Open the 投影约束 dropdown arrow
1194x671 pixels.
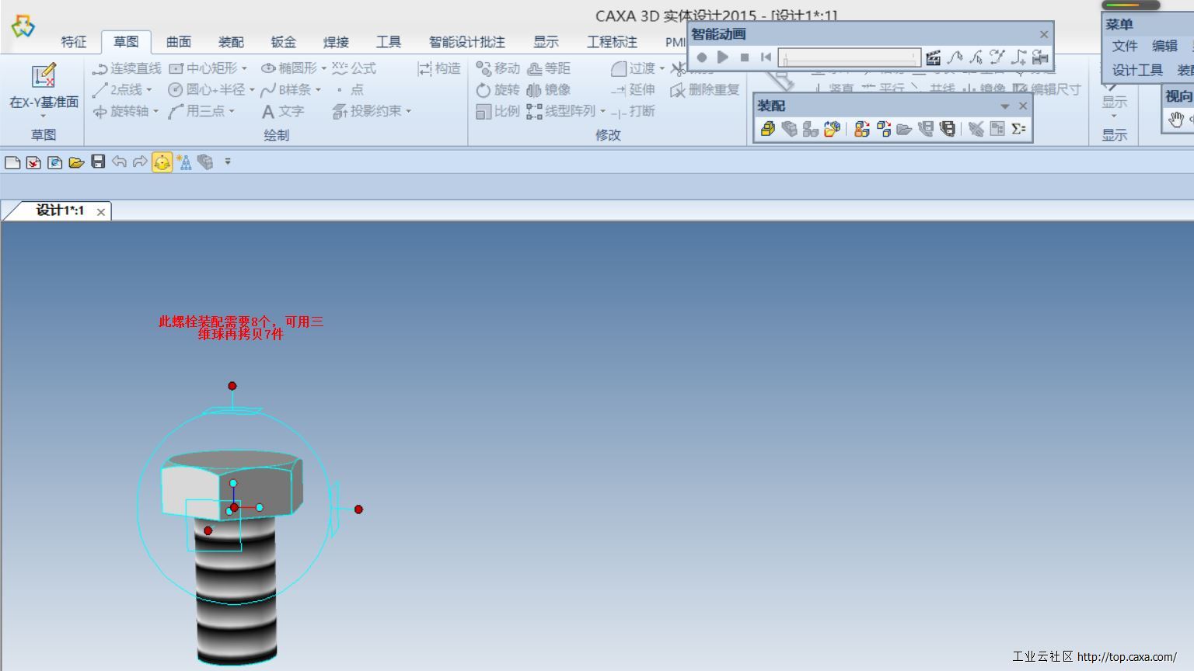[x=409, y=112]
